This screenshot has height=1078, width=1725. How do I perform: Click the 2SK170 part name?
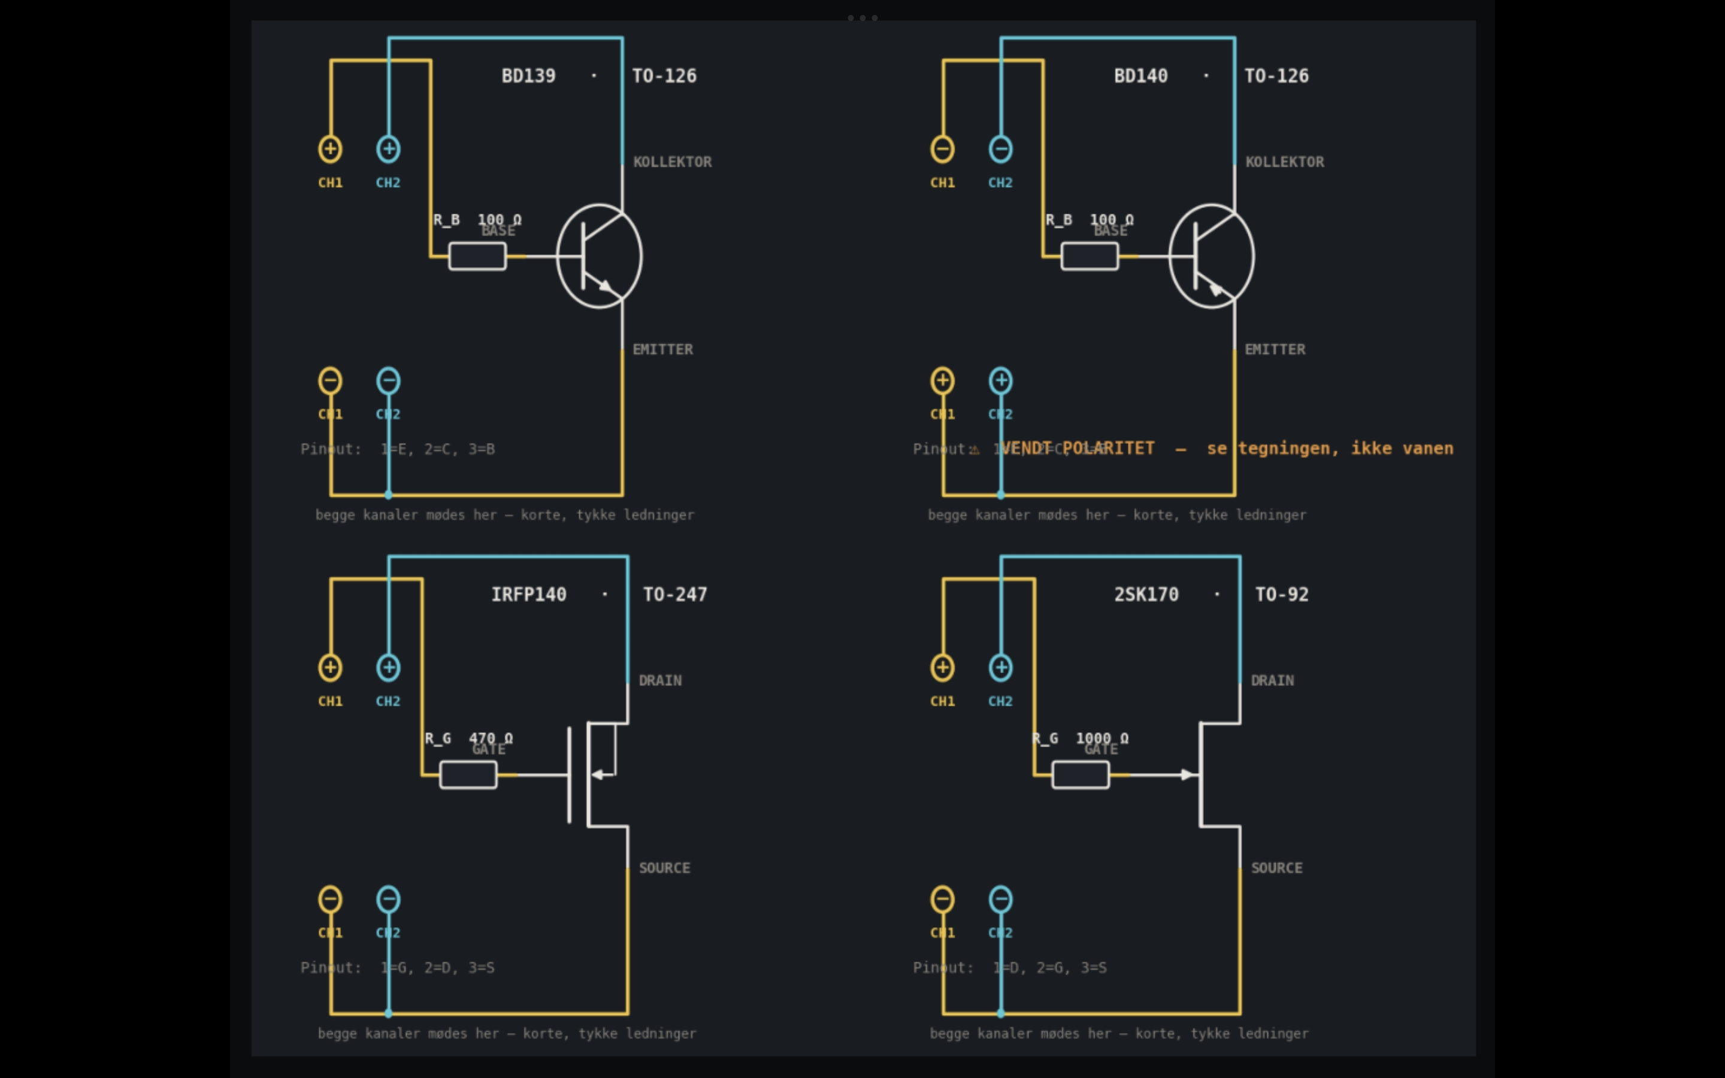[x=1146, y=594]
